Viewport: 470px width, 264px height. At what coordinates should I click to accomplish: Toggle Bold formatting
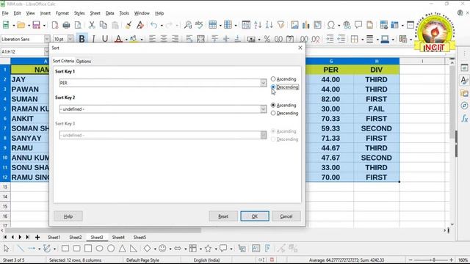click(82, 39)
